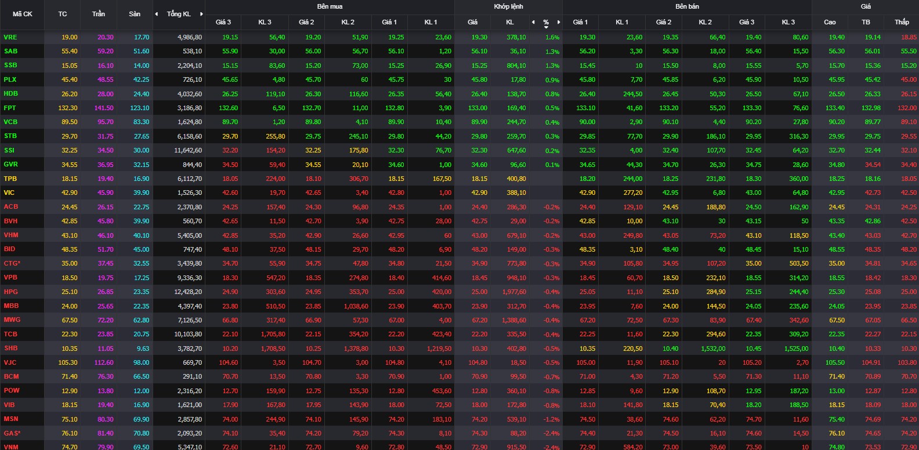Viewport: 919px width, 450px height.
Task: Click the left arrow beside the % header
Action: 533,22
